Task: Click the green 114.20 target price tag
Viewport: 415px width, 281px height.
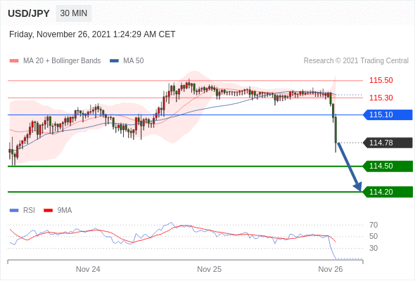Action: pyautogui.click(x=388, y=192)
